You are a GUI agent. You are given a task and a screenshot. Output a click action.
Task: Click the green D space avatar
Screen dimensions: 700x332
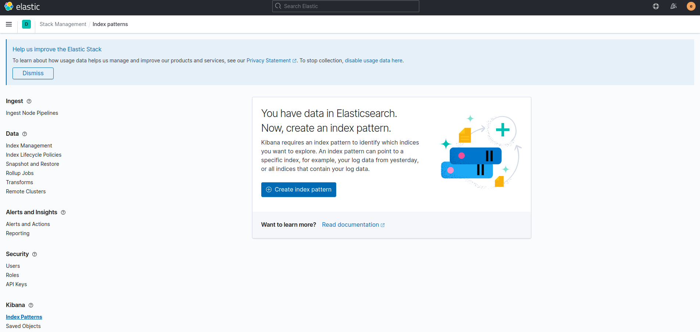pyautogui.click(x=26, y=24)
